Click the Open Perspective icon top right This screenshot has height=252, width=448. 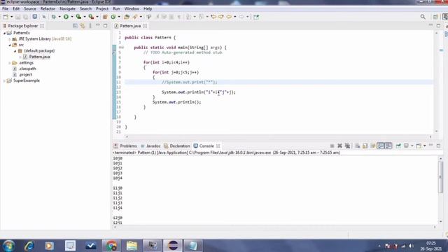(435, 17)
